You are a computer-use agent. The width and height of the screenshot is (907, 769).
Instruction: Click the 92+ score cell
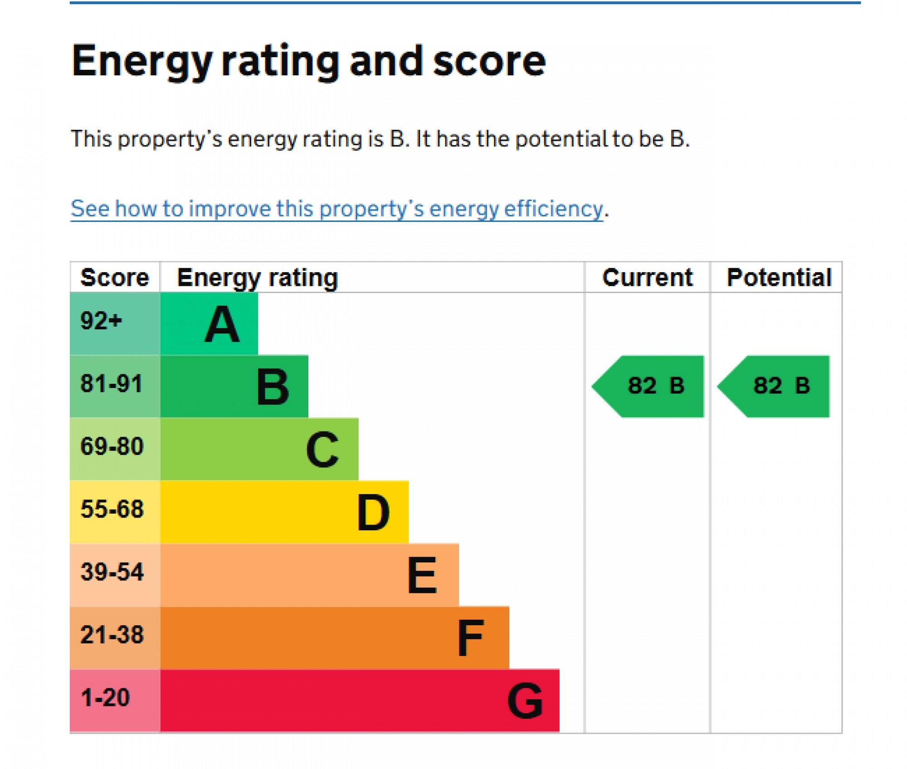coord(115,323)
